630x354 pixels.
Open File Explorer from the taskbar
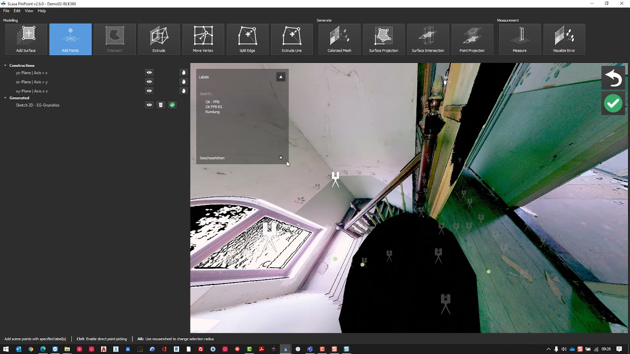tap(67, 349)
